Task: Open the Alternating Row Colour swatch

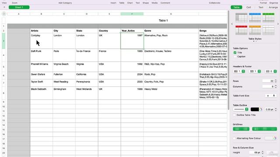Action: coord(269,138)
